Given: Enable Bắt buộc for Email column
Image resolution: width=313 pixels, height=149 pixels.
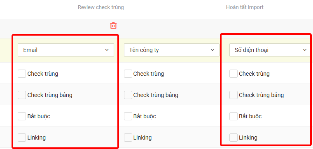Looking at the screenshot, I should tap(22, 116).
